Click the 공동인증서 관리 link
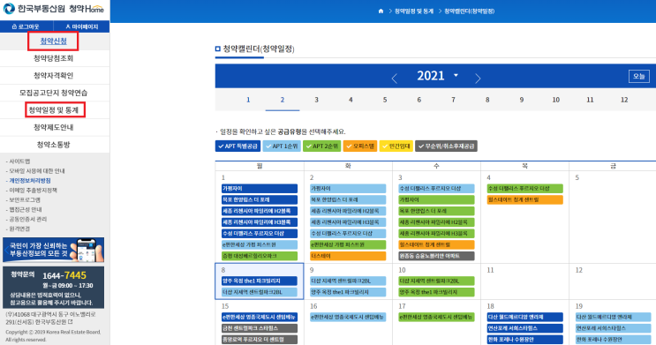 (27, 219)
